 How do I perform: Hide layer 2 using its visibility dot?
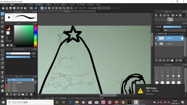click(156, 44)
